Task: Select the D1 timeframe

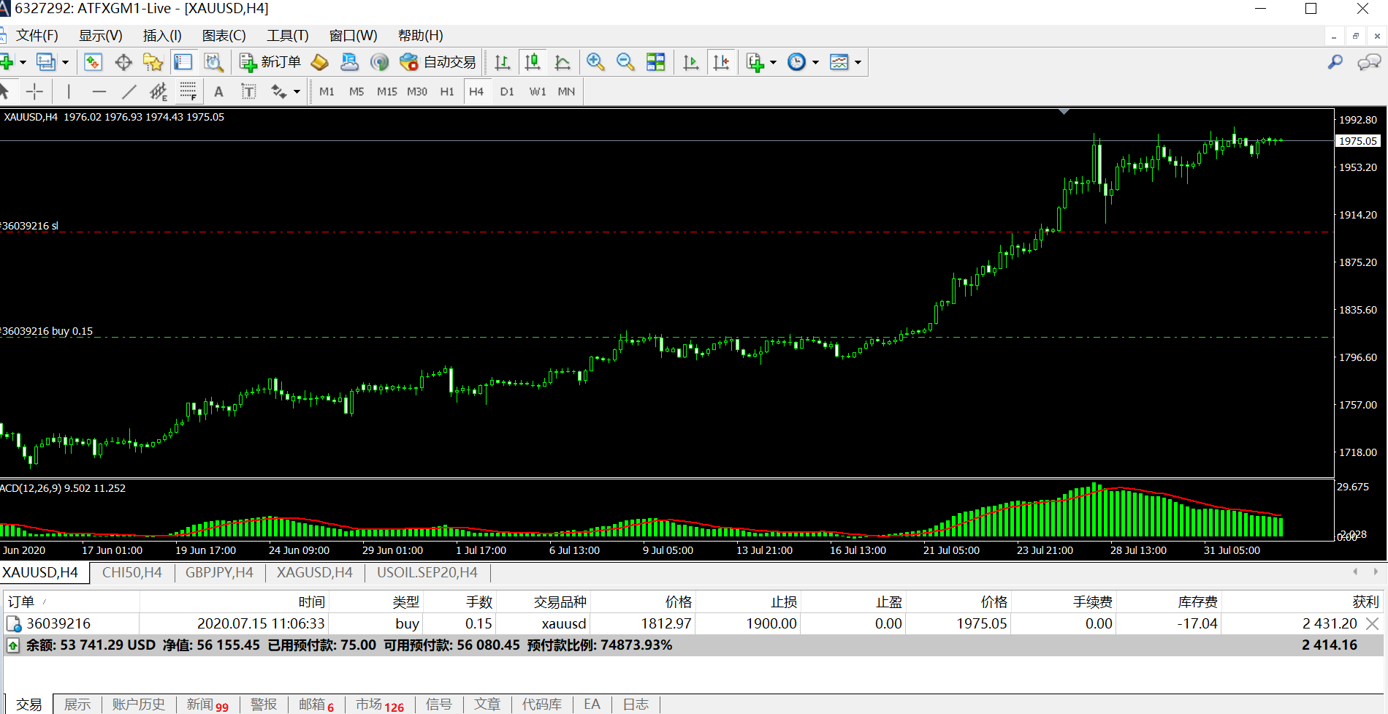Action: click(507, 91)
